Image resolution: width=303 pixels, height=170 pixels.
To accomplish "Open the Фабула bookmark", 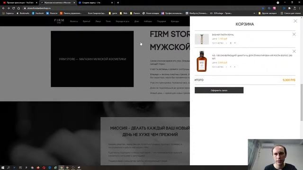I will click(196, 13).
